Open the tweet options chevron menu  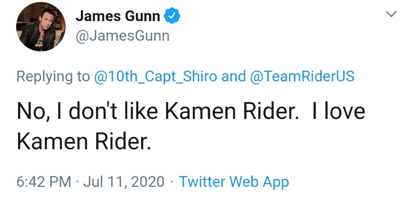(x=391, y=15)
